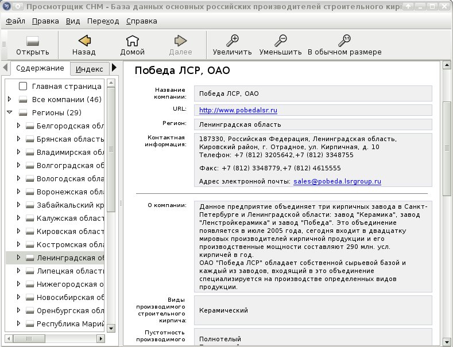Expand the Волгоградская область node

(18, 165)
